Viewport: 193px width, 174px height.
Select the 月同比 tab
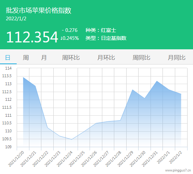click(x=177, y=58)
